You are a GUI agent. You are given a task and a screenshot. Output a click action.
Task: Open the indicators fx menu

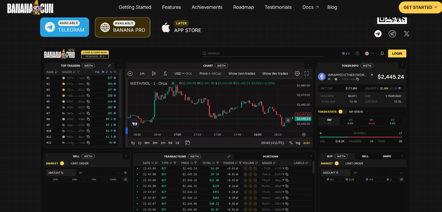[x=165, y=74]
